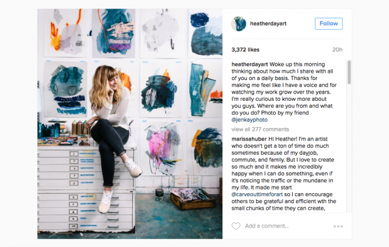Click the wooden crate on the floor
Viewport: 389px width, 247px height.
click(192, 199)
